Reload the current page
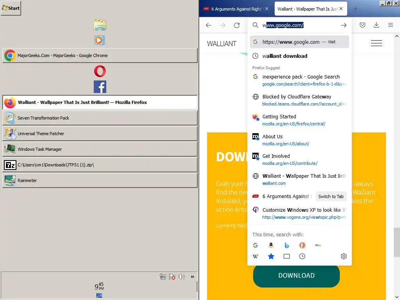This screenshot has width=400, height=300. click(x=237, y=25)
